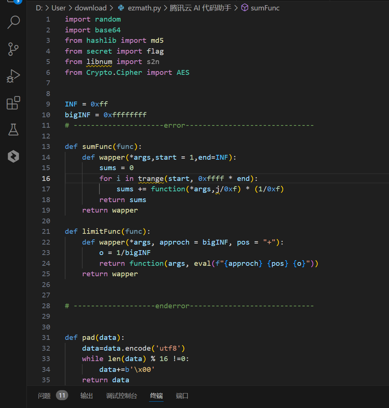Image resolution: width=389 pixels, height=408 pixels.
Task: Click the problems count badge showing 11
Action: 62,395
